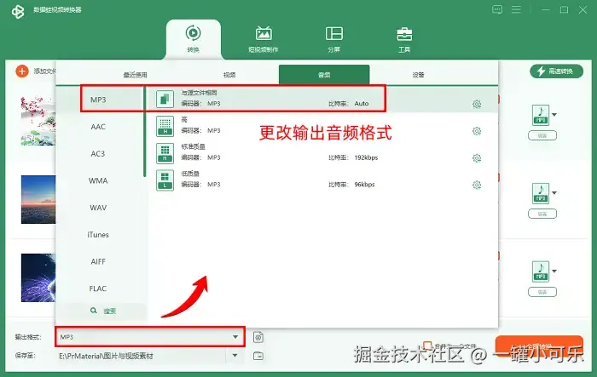
Task: Click the MP3 format icon of third file
Action: pos(541,271)
